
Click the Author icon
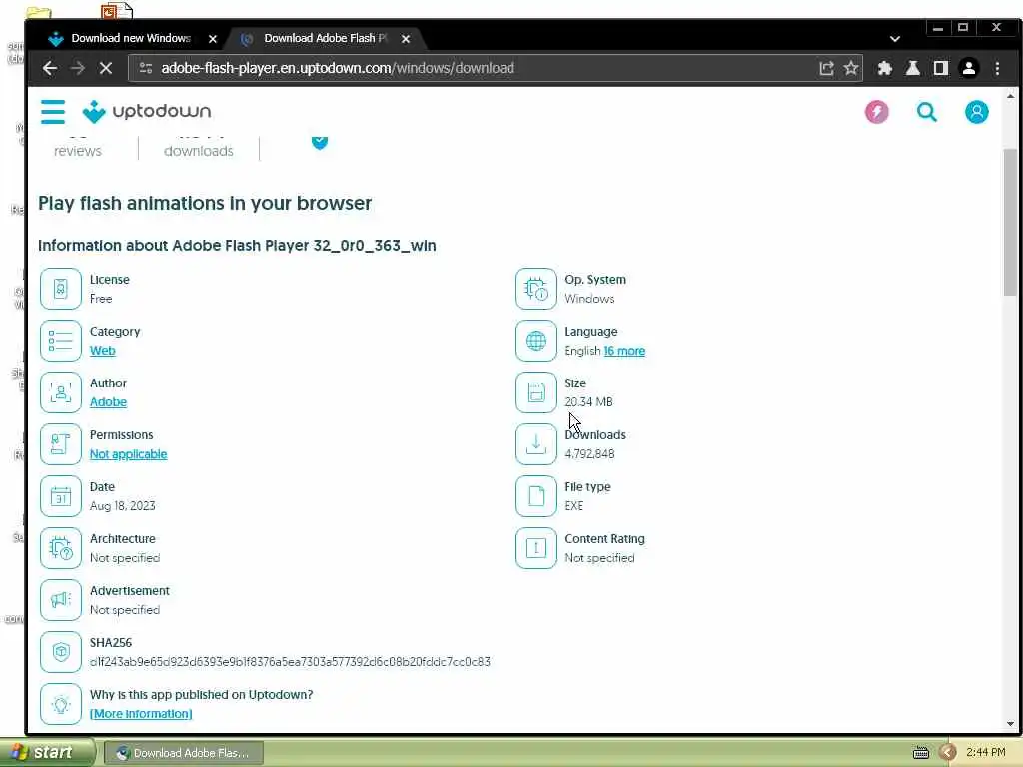61,391
